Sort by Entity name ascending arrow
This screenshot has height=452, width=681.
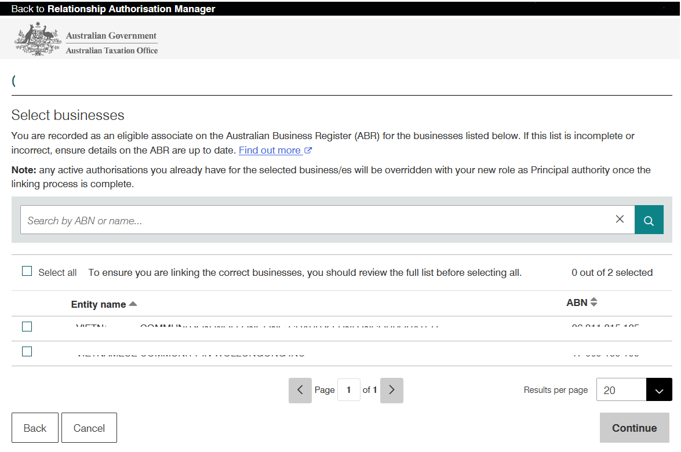[x=133, y=304]
